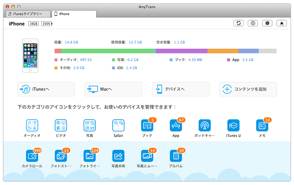
Task: Click the eject device button
Action: [x=282, y=23]
